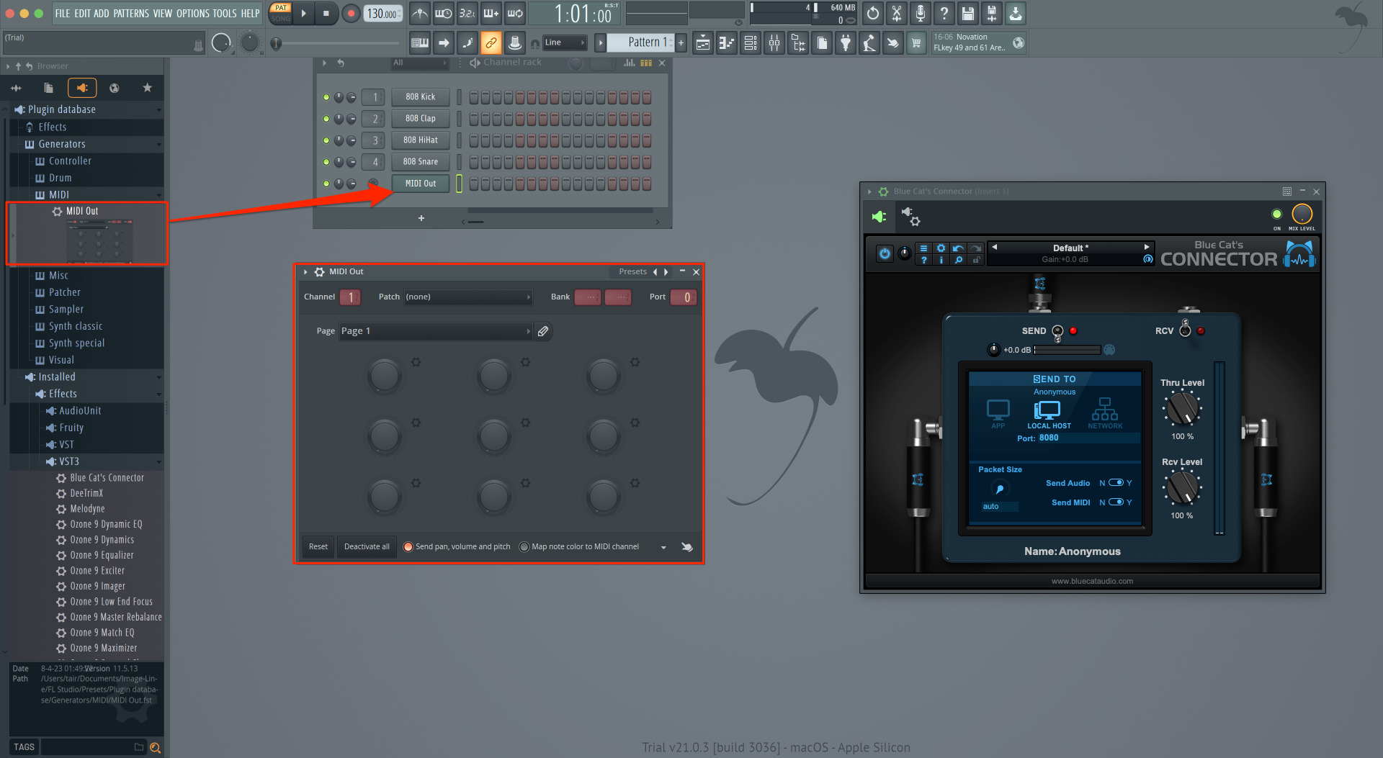Open the playlist view icon
The image size is (1383, 758).
[x=702, y=43]
